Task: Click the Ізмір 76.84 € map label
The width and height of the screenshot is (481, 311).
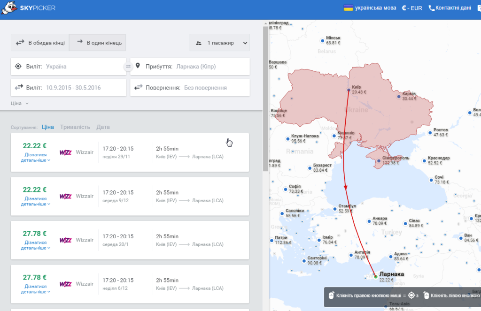Action: coord(329,240)
